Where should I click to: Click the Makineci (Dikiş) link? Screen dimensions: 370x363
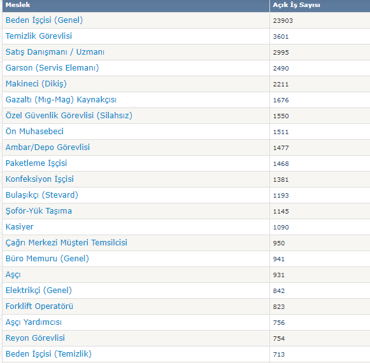(x=36, y=84)
